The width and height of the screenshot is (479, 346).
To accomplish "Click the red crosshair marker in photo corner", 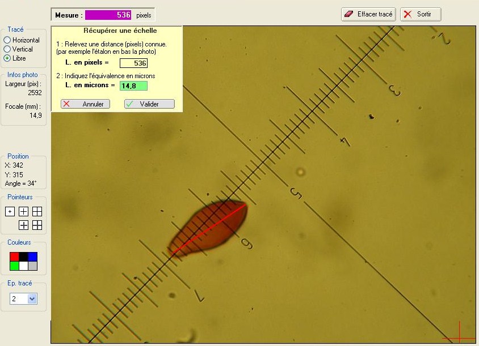I will point(459,333).
